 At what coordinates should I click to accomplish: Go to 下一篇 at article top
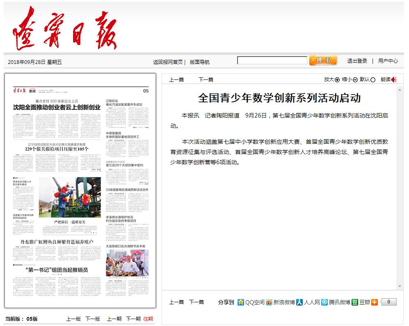pos(206,80)
